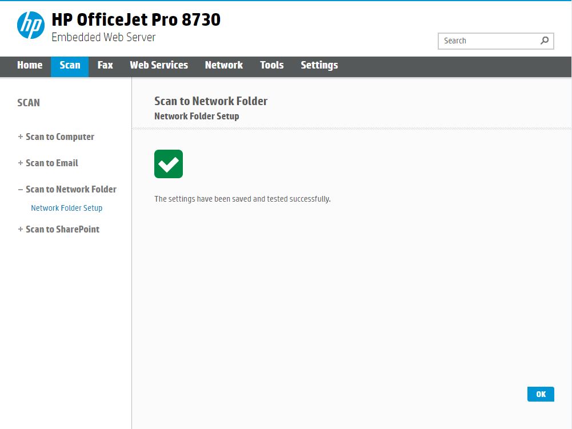Viewport: 572px width, 429px height.
Task: Click the 'Embedded Web Server' subtitle
Action: click(x=103, y=37)
